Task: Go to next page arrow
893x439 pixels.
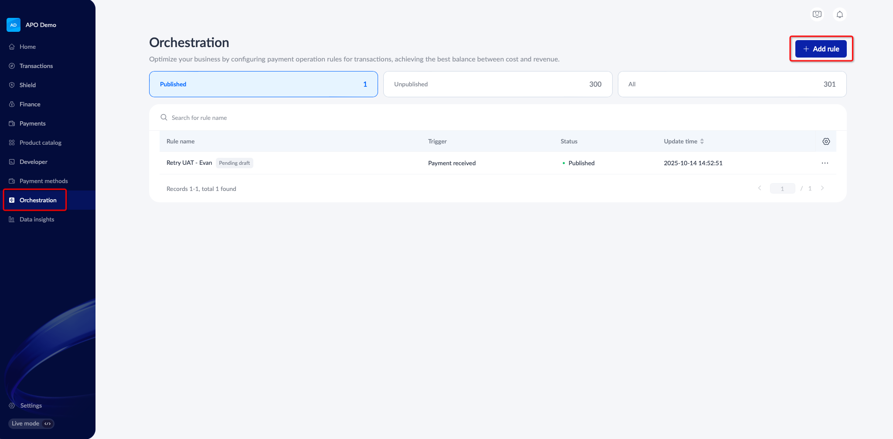Action: (822, 188)
